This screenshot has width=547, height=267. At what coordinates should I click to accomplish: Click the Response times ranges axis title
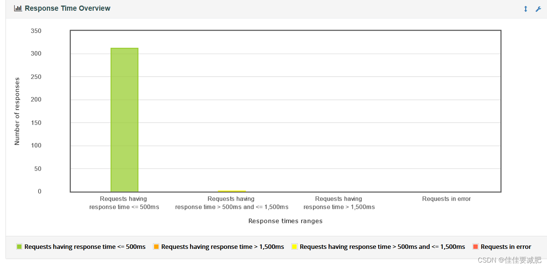285,221
